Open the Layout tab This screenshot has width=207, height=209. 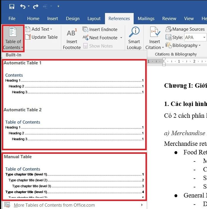[x=94, y=19]
